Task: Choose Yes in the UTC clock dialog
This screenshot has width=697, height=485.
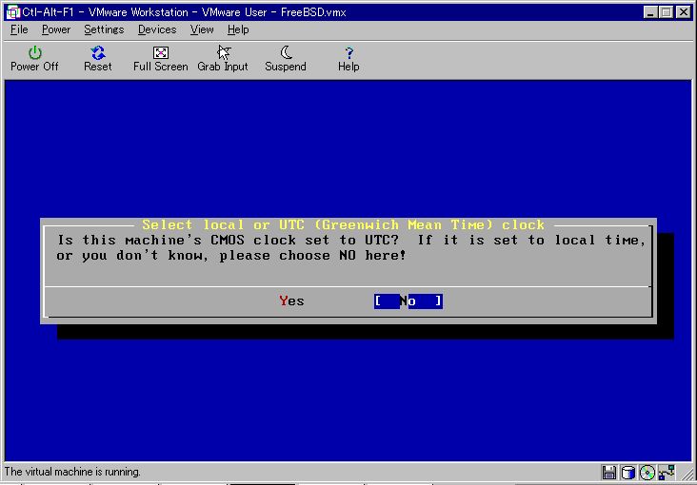Action: click(x=291, y=301)
